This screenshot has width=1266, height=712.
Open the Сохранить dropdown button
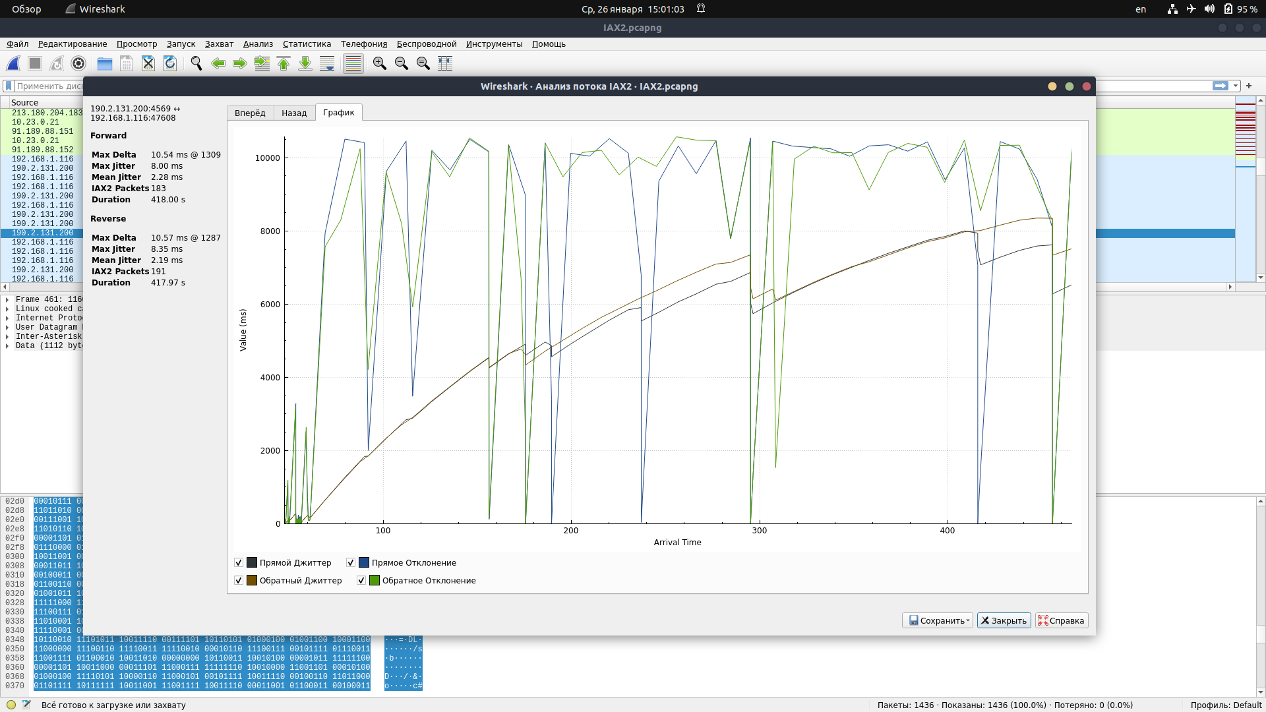click(937, 620)
